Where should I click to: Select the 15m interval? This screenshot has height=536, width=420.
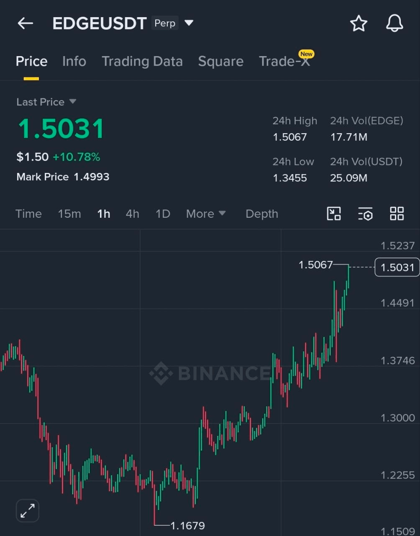(69, 214)
